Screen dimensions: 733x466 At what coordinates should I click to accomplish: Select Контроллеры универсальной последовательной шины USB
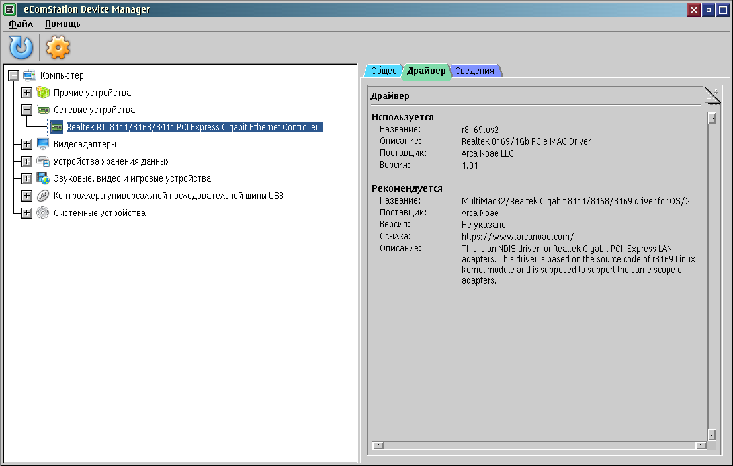168,196
